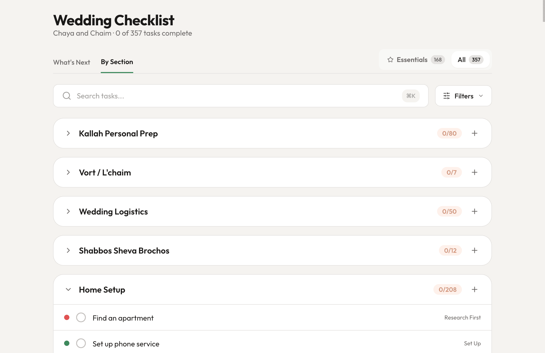
Task: Click Set Up next to phone service
Action: point(472,343)
